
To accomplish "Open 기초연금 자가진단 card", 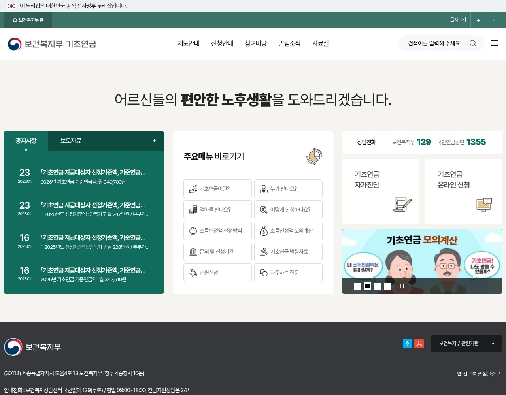I will coord(381,192).
